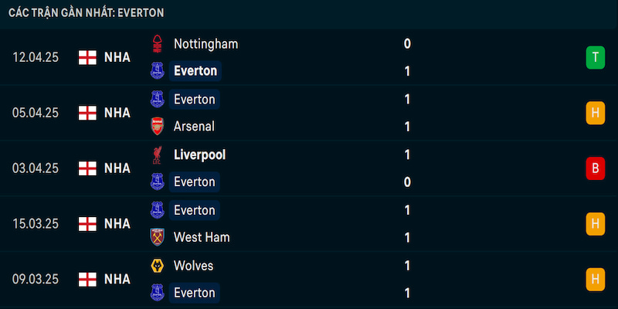Click H result badge for Arsenal match
618x309 pixels.
[x=595, y=113]
